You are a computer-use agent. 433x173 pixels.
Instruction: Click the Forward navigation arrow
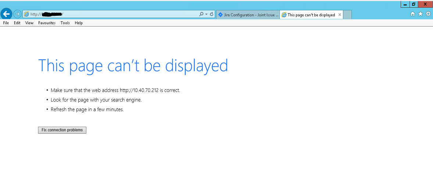click(x=17, y=14)
